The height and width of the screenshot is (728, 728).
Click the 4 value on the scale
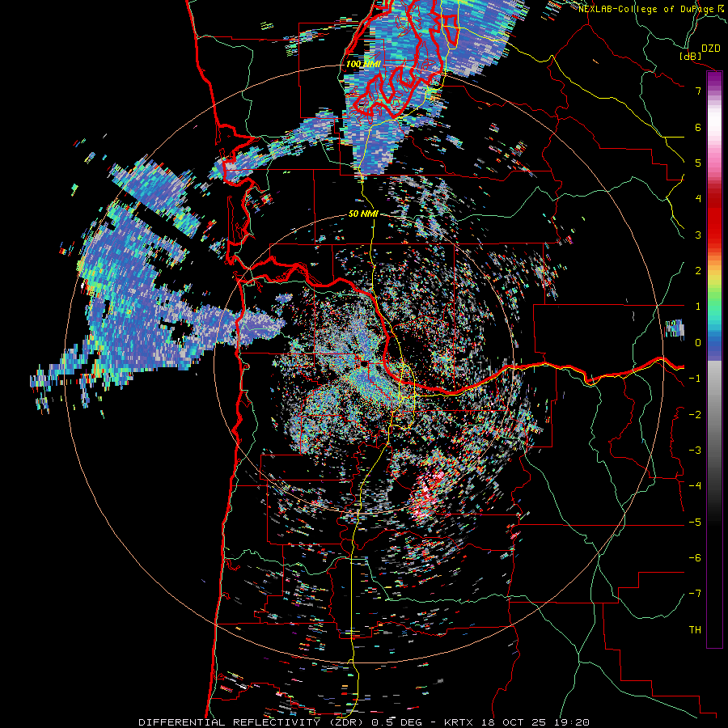click(698, 199)
